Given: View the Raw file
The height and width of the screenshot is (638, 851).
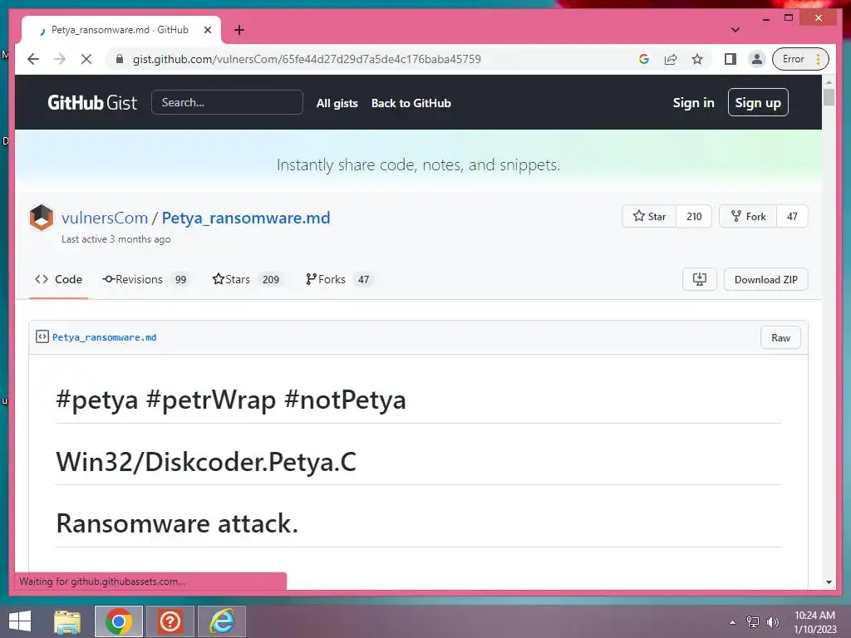Looking at the screenshot, I should coord(780,337).
